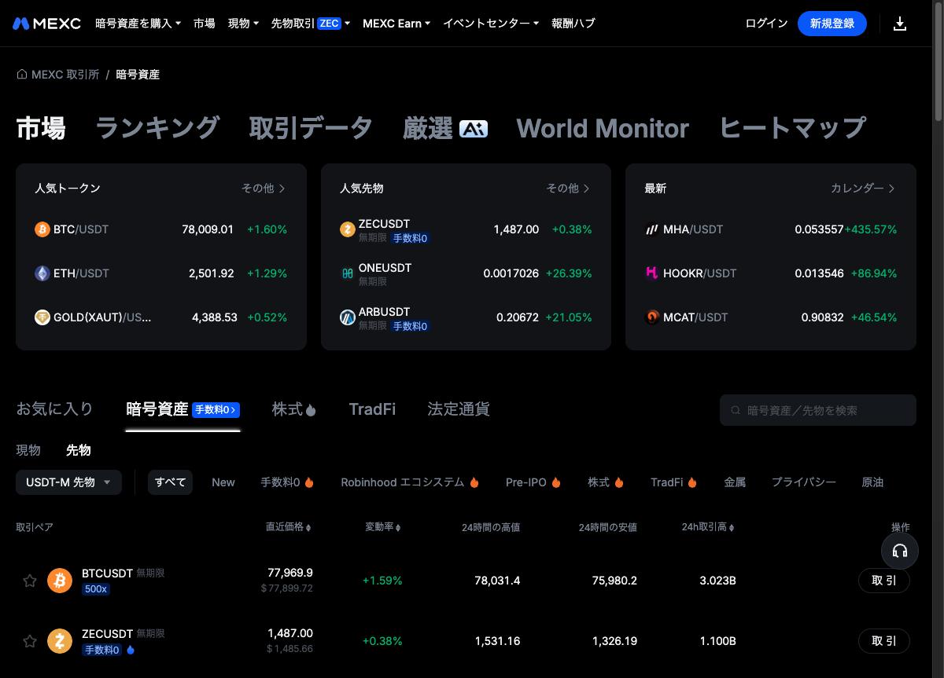Click the BTC coin icon in 人気トークン
944x678 pixels.
[42, 229]
